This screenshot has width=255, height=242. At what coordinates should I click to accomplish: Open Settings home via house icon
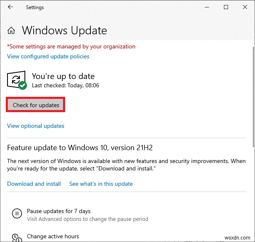(x=11, y=31)
